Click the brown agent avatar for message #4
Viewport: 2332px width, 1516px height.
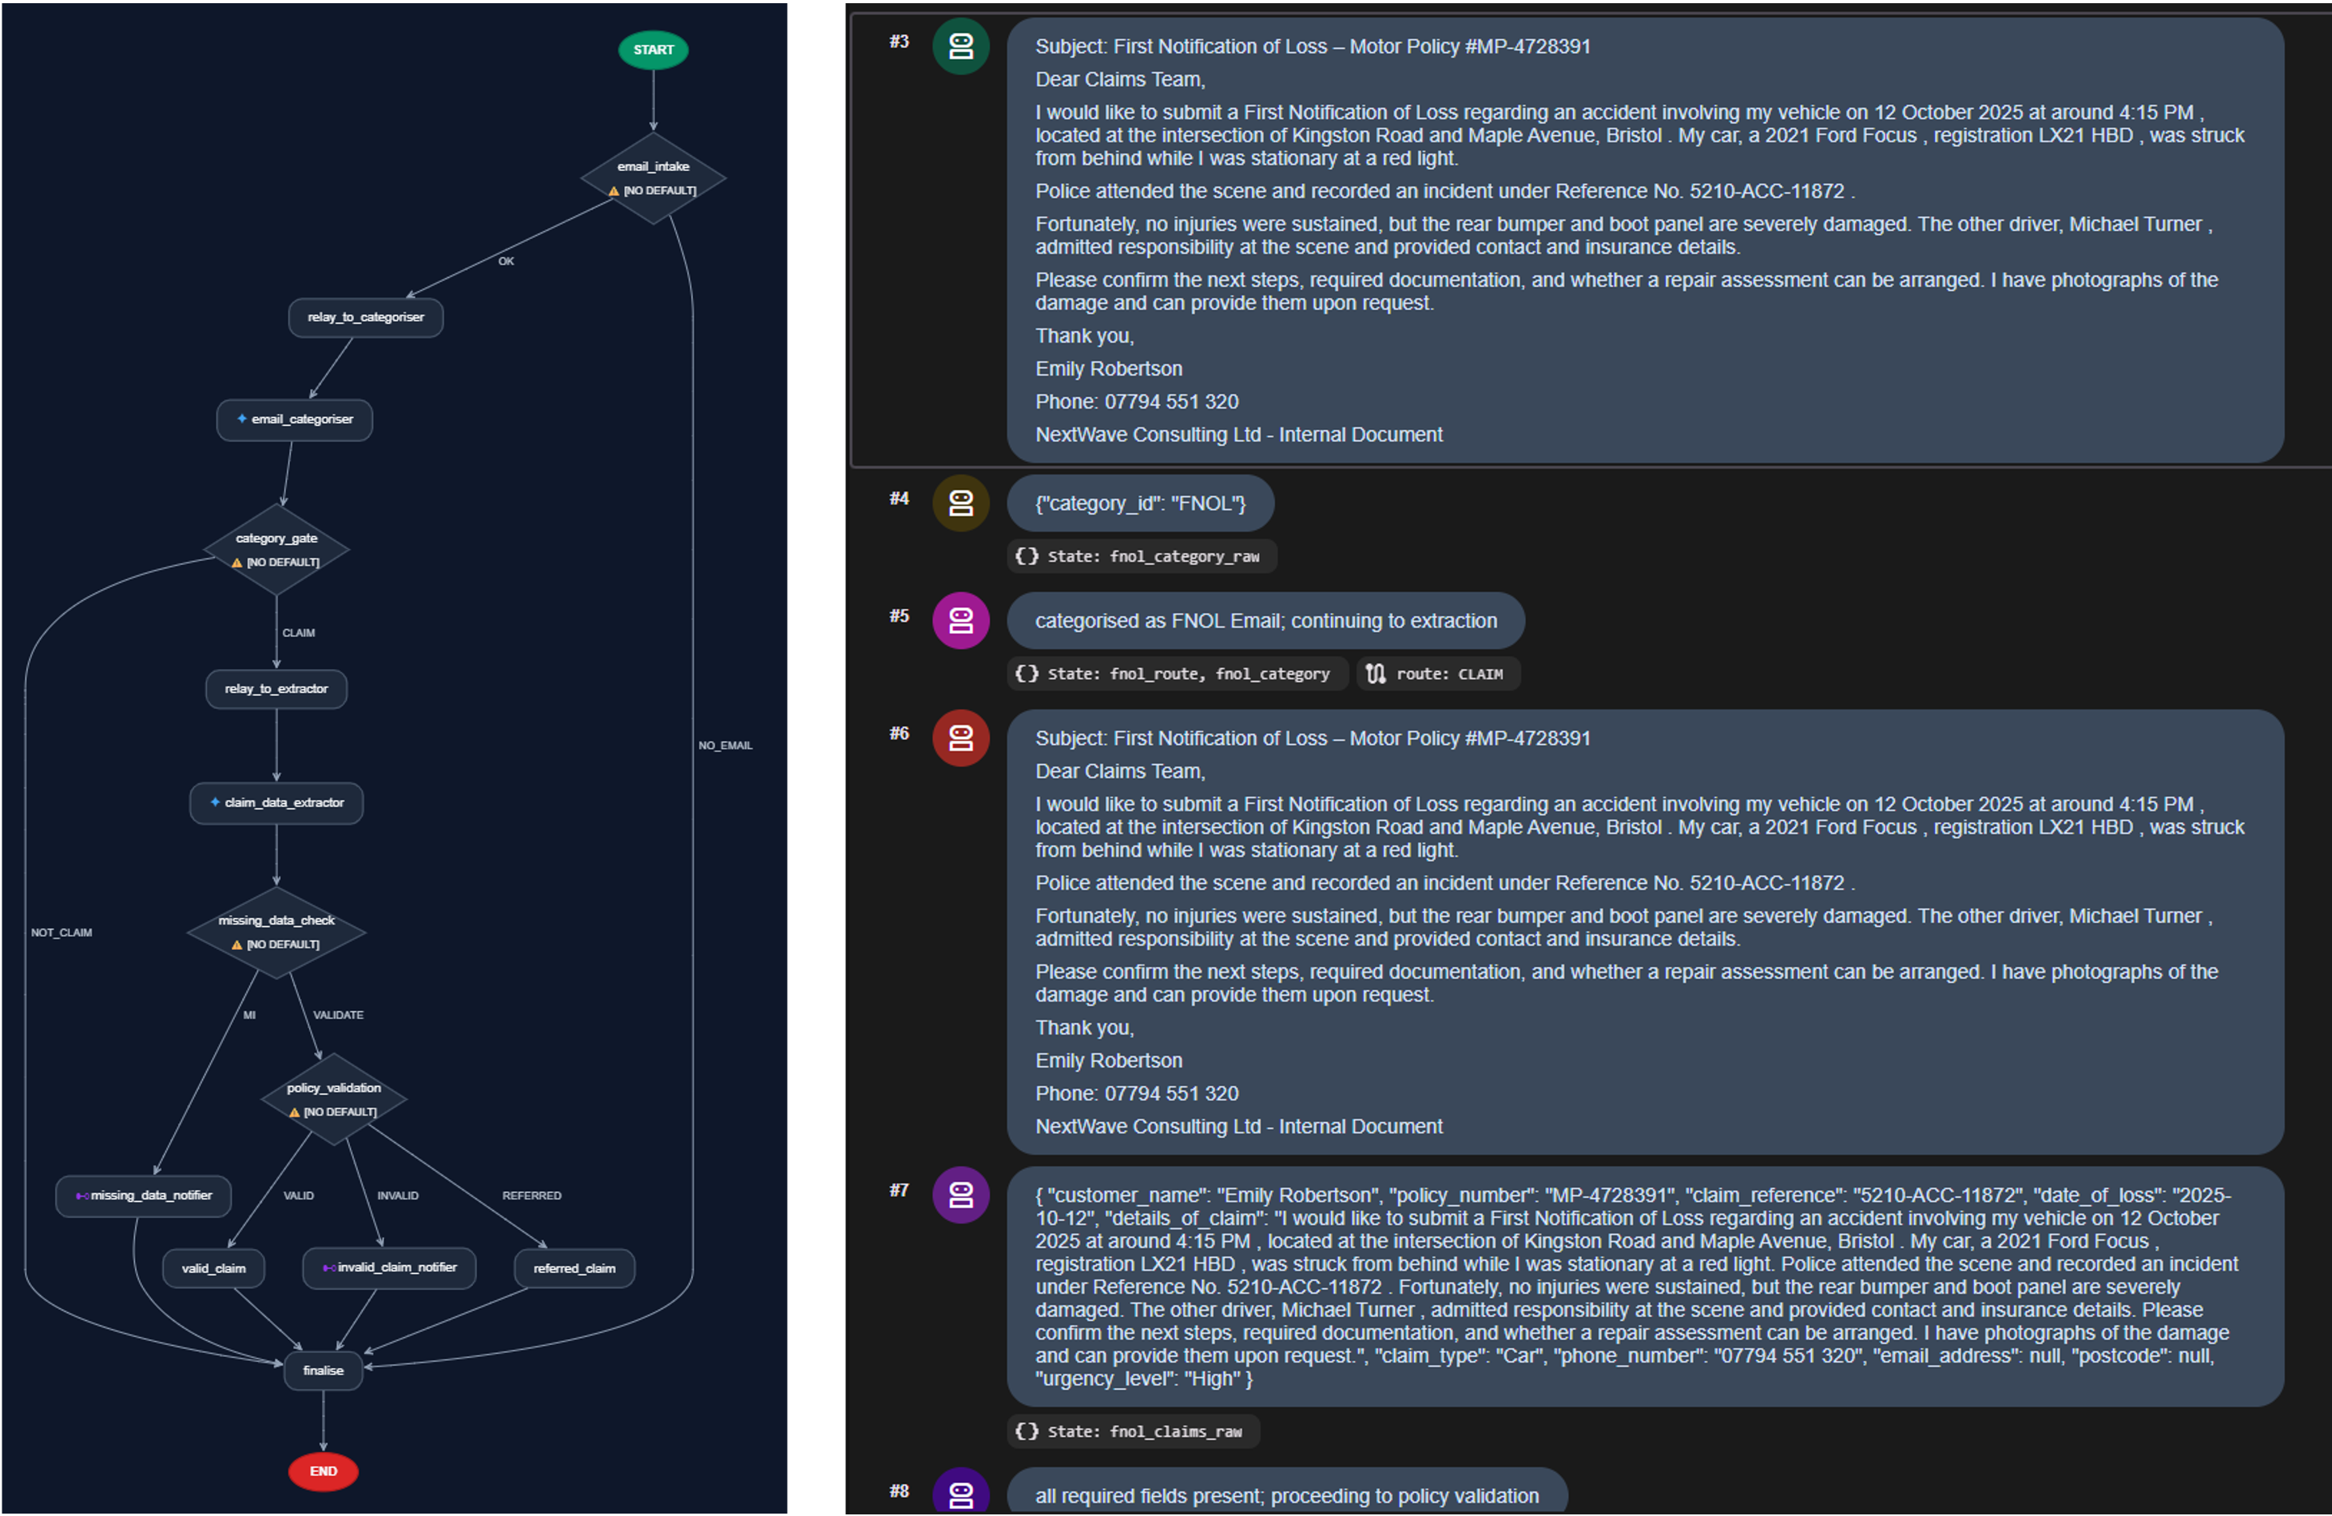[960, 503]
